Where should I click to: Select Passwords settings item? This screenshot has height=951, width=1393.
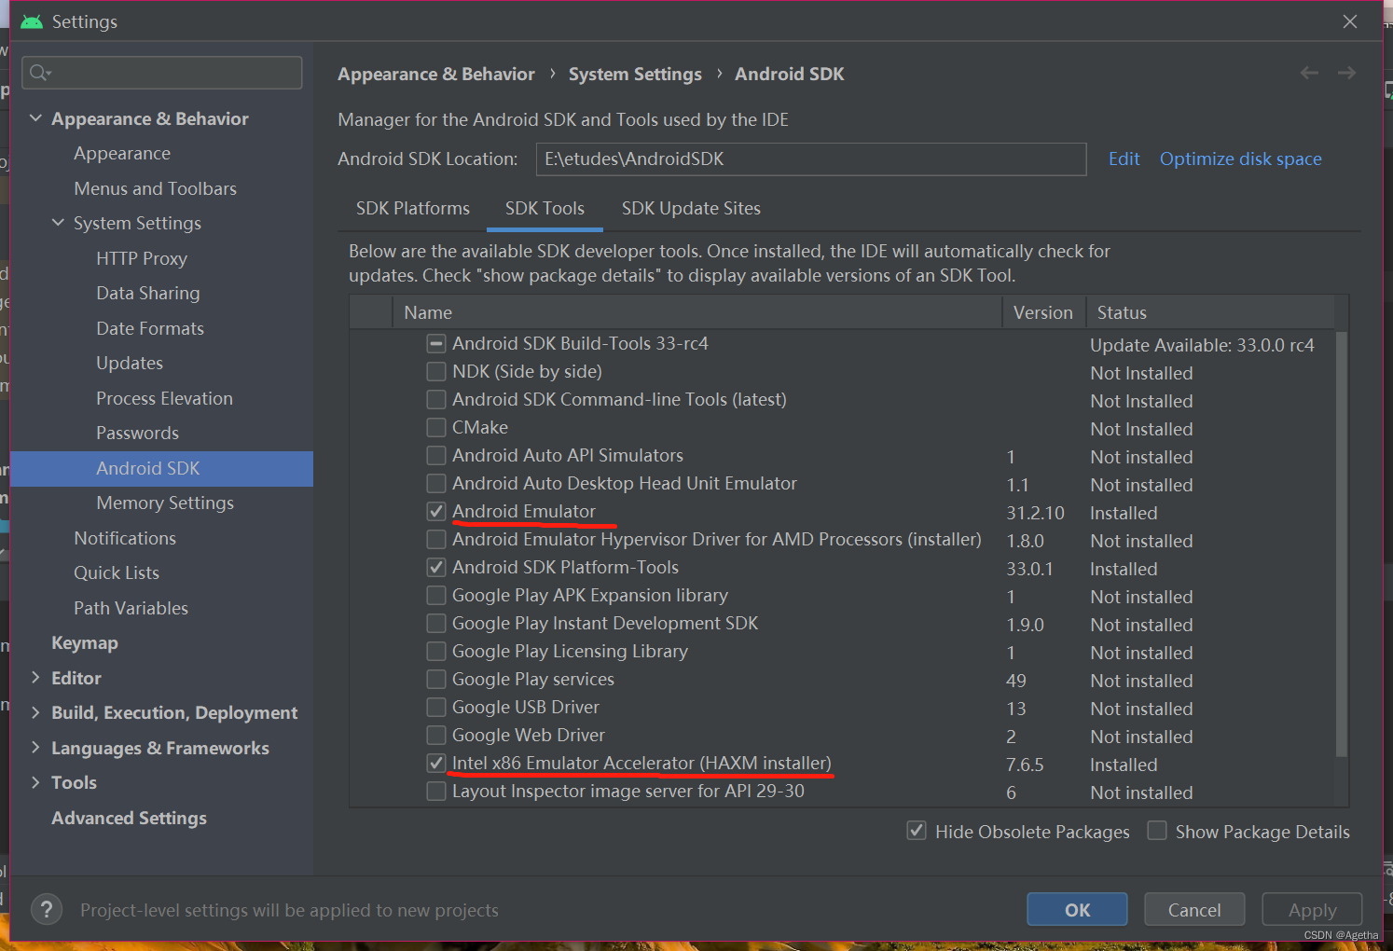pos(137,433)
